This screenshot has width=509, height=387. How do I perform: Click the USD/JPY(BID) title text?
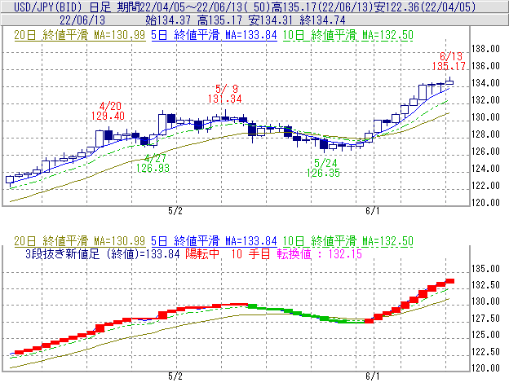tap(48, 7)
